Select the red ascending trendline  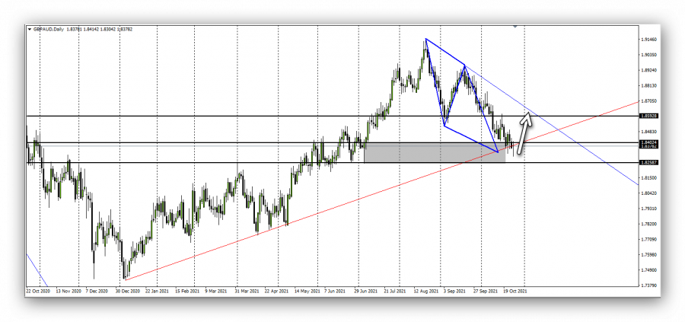pos(304,217)
